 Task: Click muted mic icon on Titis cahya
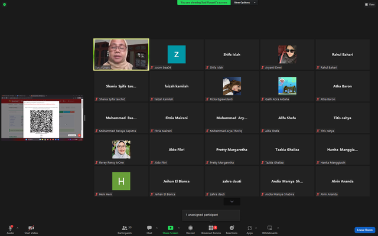[318, 131]
